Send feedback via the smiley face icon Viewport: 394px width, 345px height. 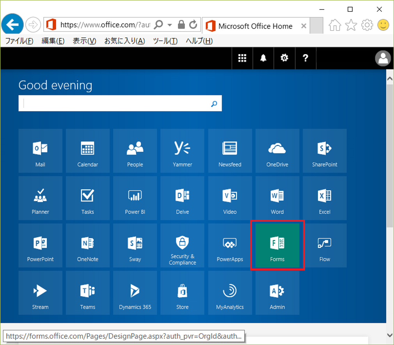(383, 25)
